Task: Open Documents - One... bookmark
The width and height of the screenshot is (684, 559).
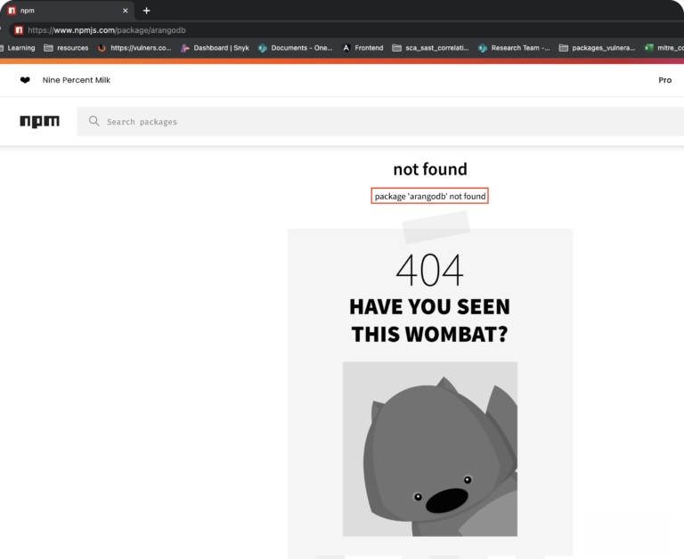Action: tap(296, 48)
